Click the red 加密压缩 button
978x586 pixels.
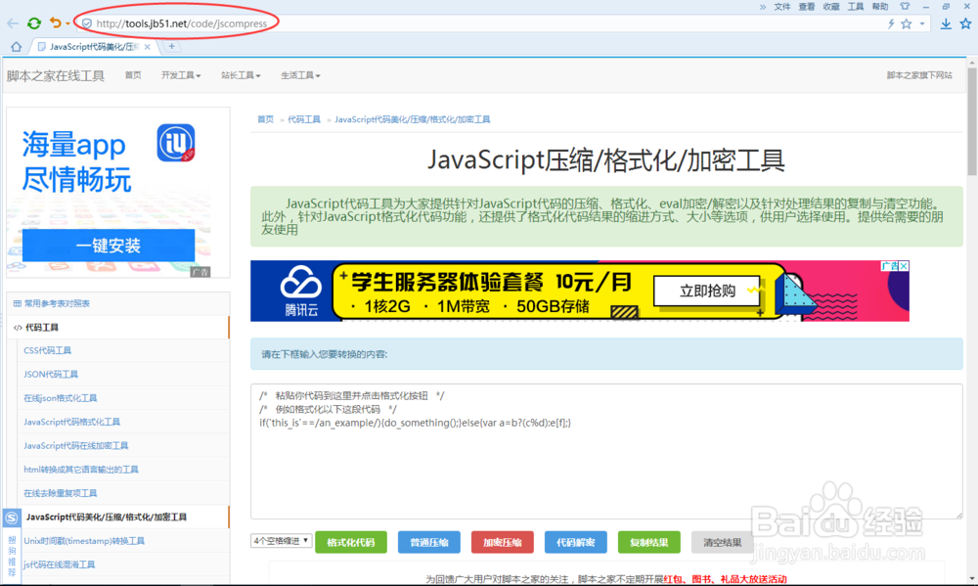click(502, 541)
